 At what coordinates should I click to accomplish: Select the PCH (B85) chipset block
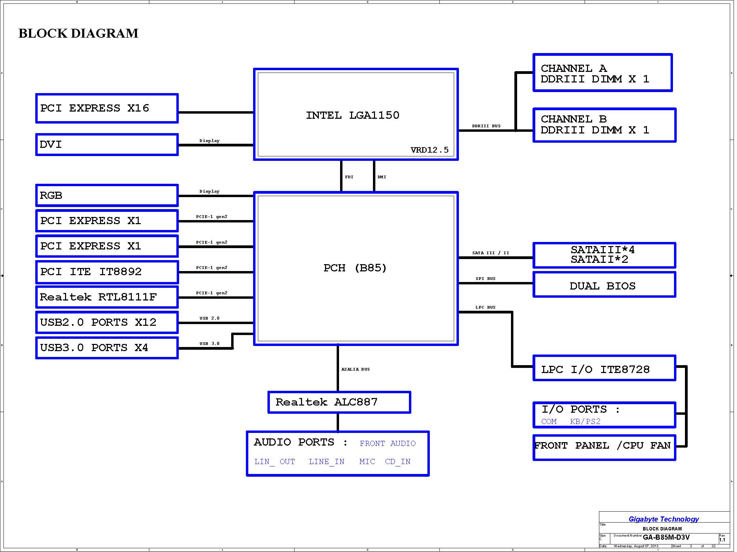point(355,268)
